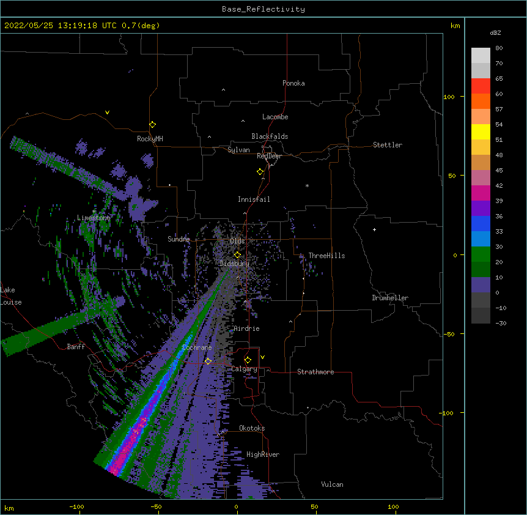This screenshot has height=515, width=527.
Task: Click the Sylvan label
Action: (238, 150)
